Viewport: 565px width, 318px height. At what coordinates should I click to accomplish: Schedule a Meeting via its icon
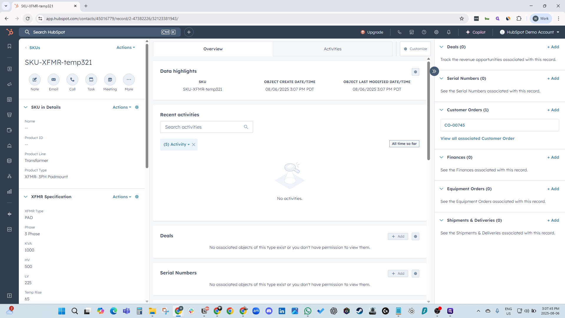pos(110,79)
